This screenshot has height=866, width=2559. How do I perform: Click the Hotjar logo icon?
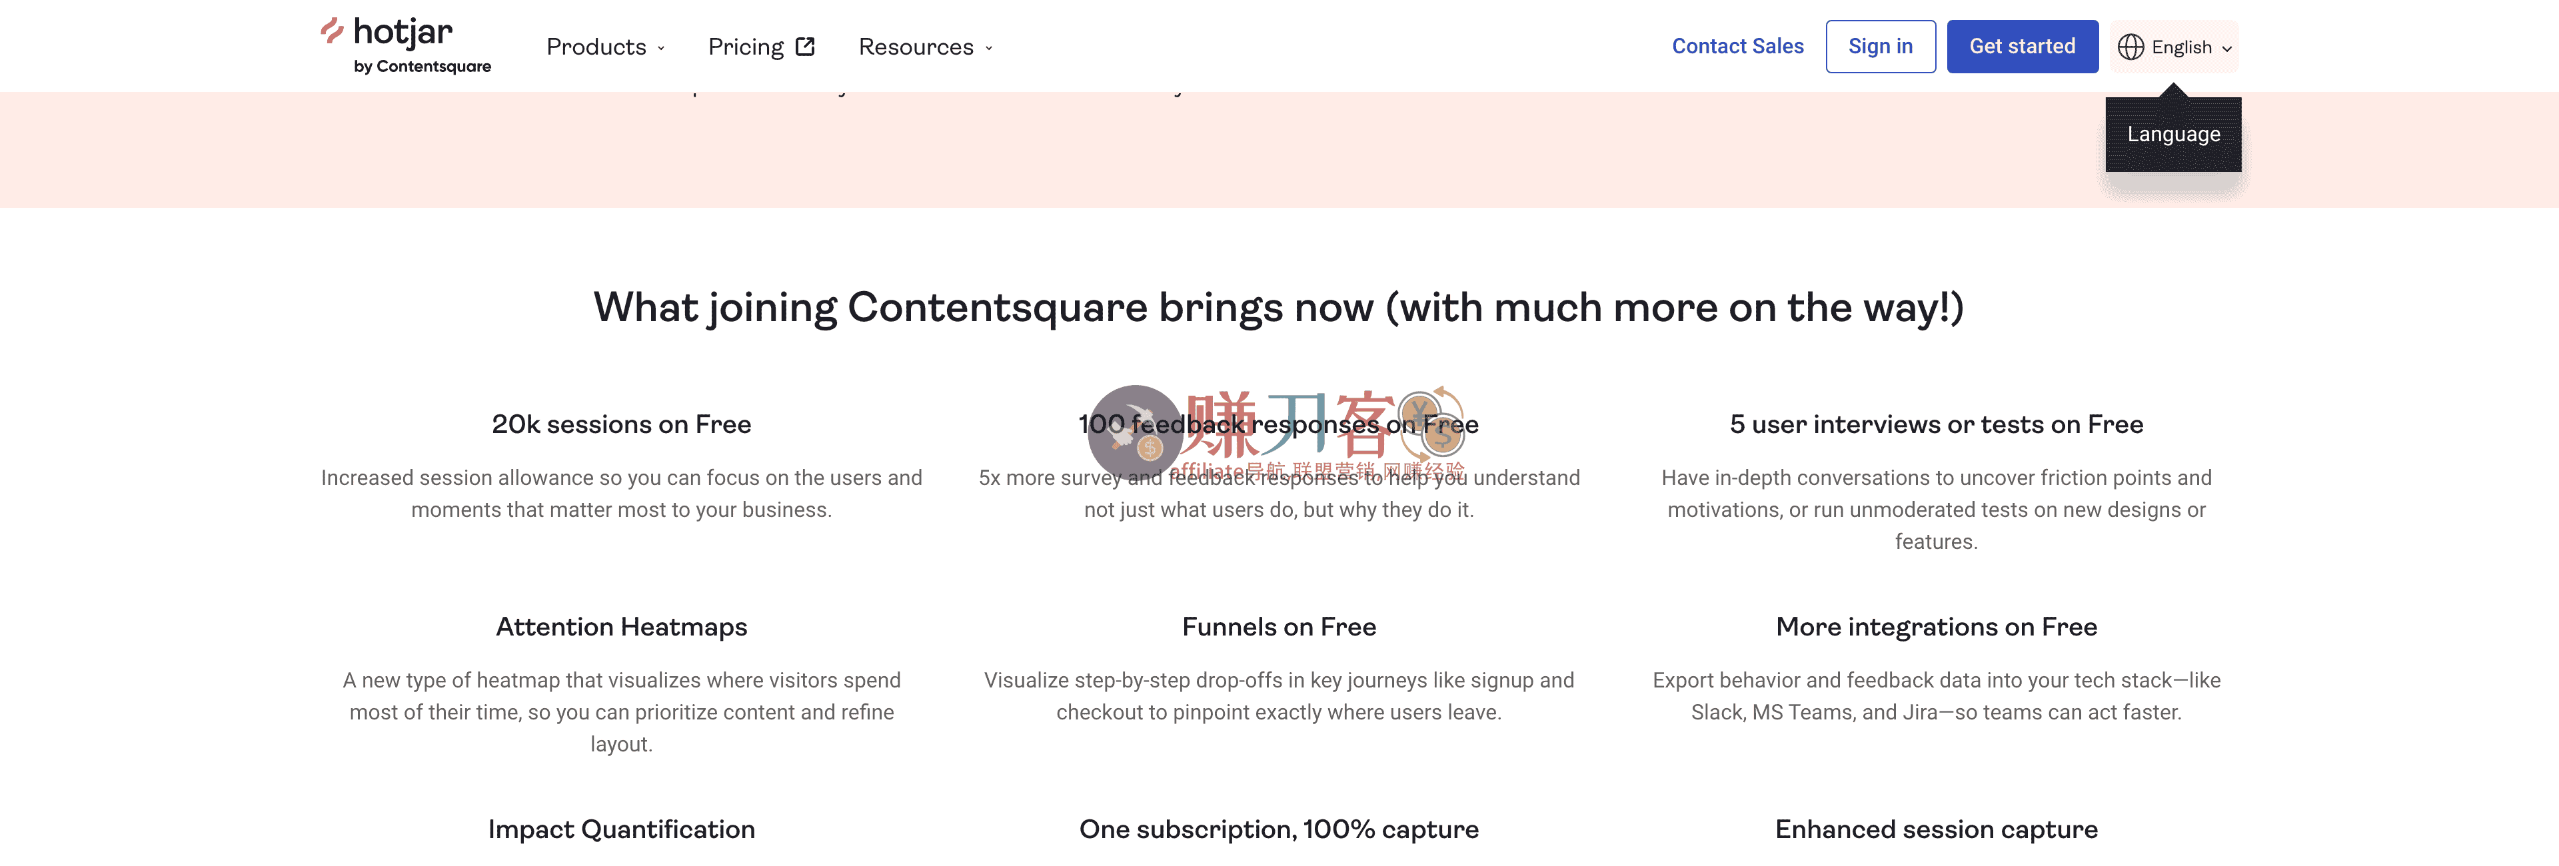(x=332, y=31)
